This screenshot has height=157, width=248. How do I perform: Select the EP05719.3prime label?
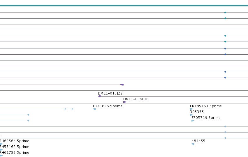[206, 118]
